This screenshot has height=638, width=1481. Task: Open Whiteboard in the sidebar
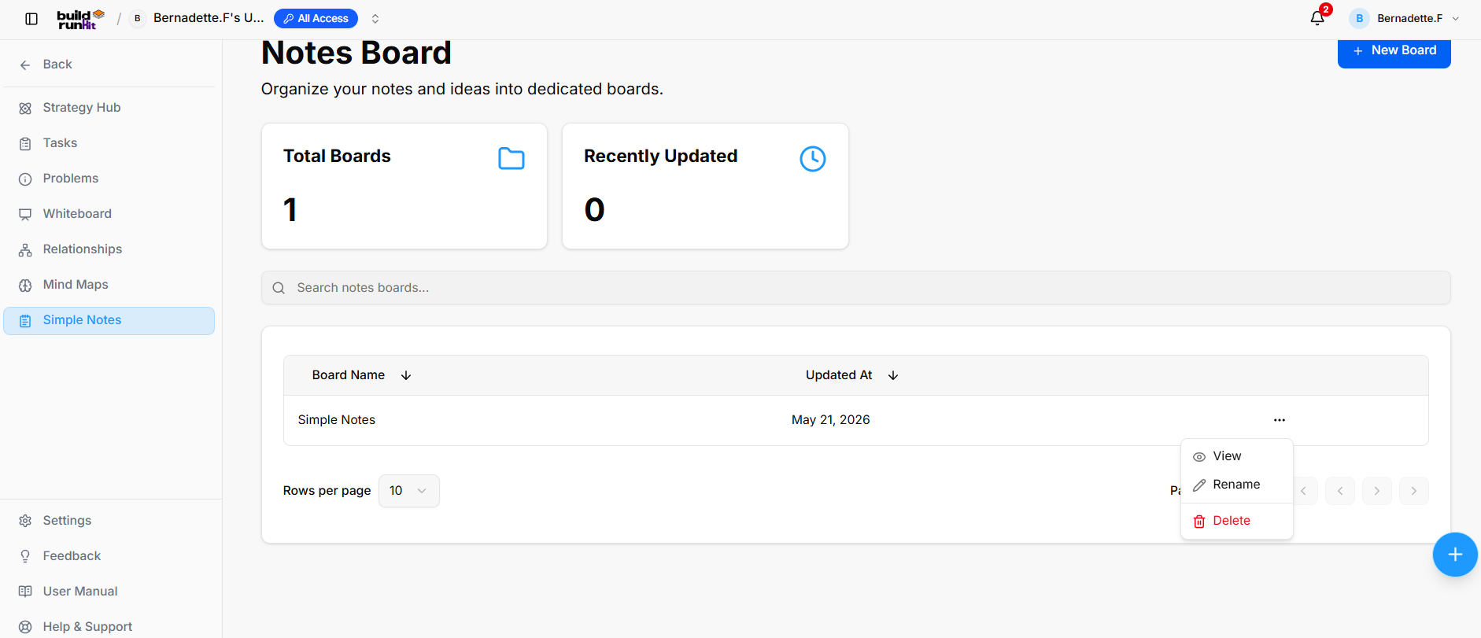tap(109, 214)
